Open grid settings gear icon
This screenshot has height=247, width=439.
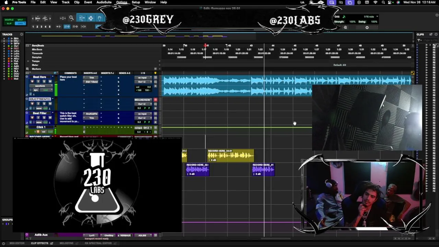(x=367, y=27)
